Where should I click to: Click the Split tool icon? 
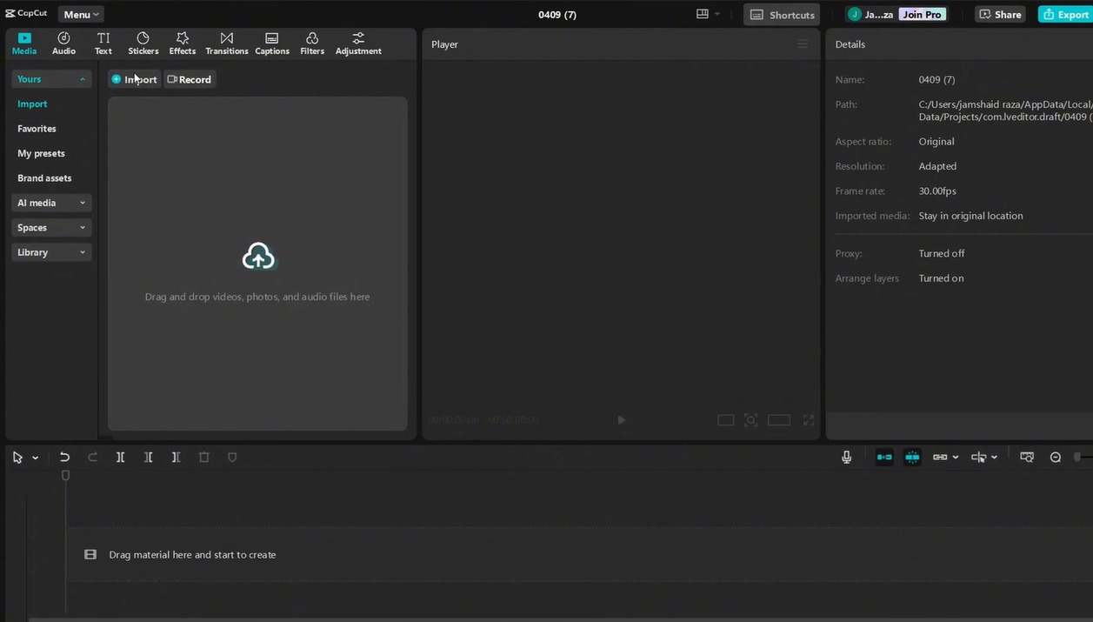point(121,458)
